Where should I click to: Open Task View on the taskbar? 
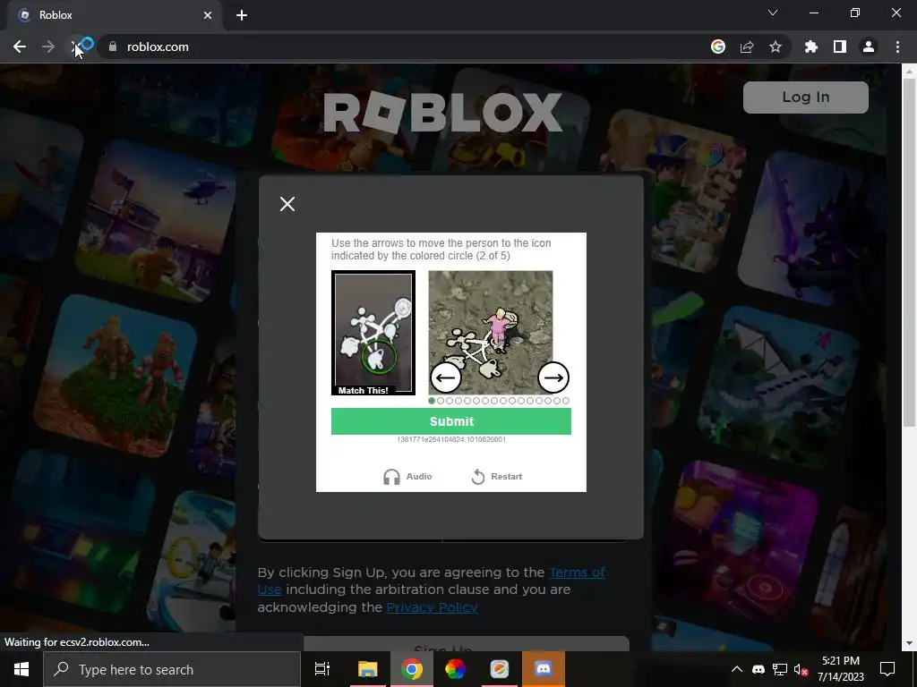[322, 669]
